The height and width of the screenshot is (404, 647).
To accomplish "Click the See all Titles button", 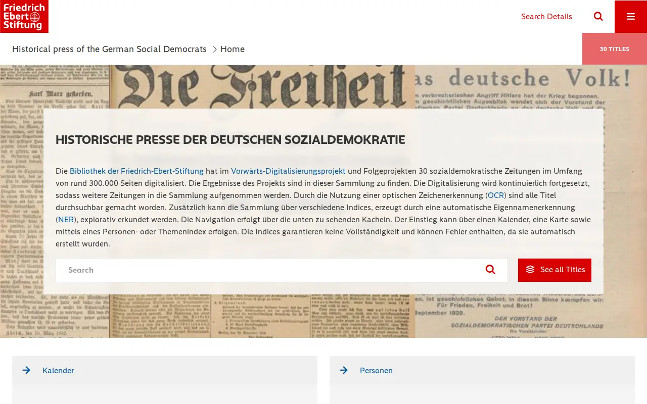I will 554,270.
